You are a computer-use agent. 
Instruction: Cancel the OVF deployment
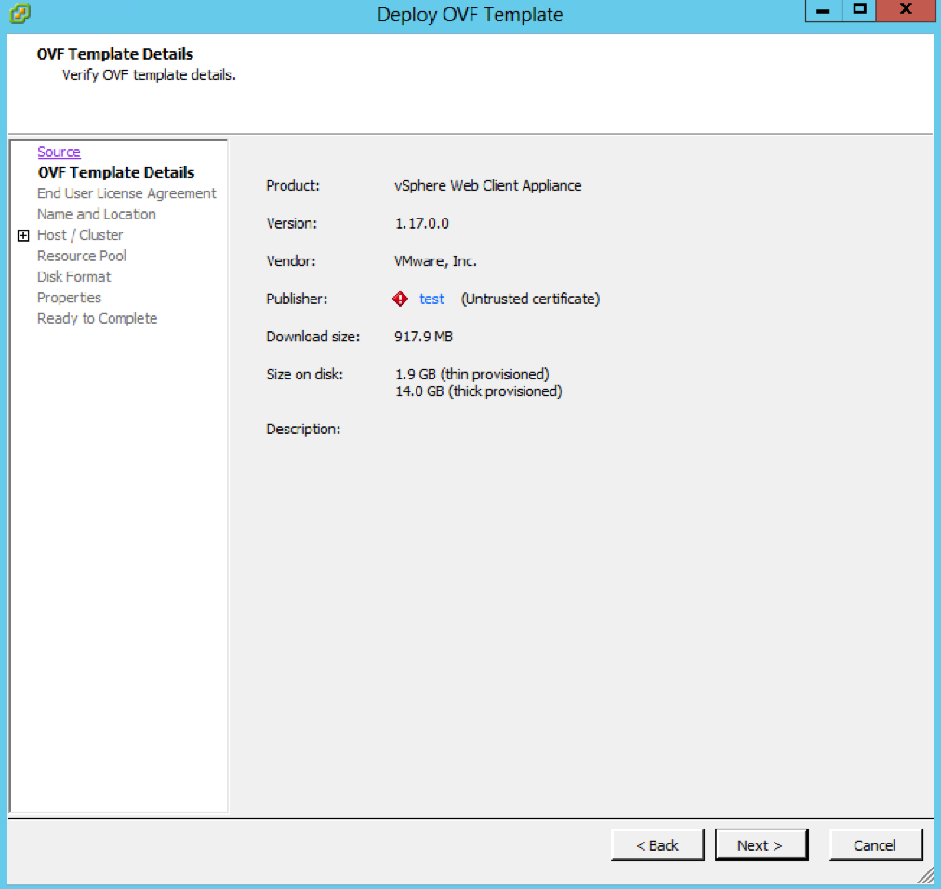coord(875,845)
